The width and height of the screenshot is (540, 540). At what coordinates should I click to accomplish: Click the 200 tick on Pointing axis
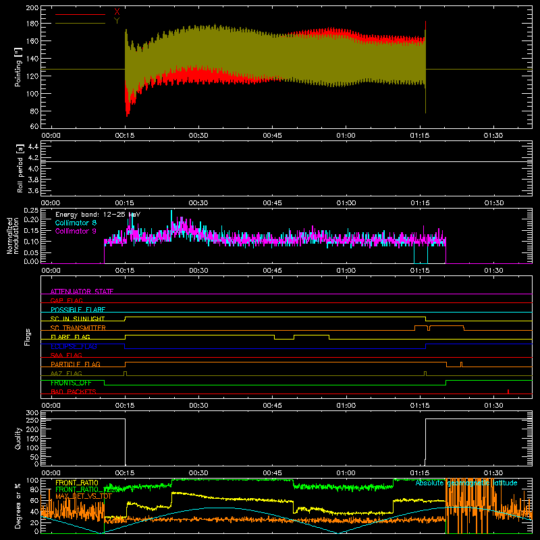tap(32, 7)
